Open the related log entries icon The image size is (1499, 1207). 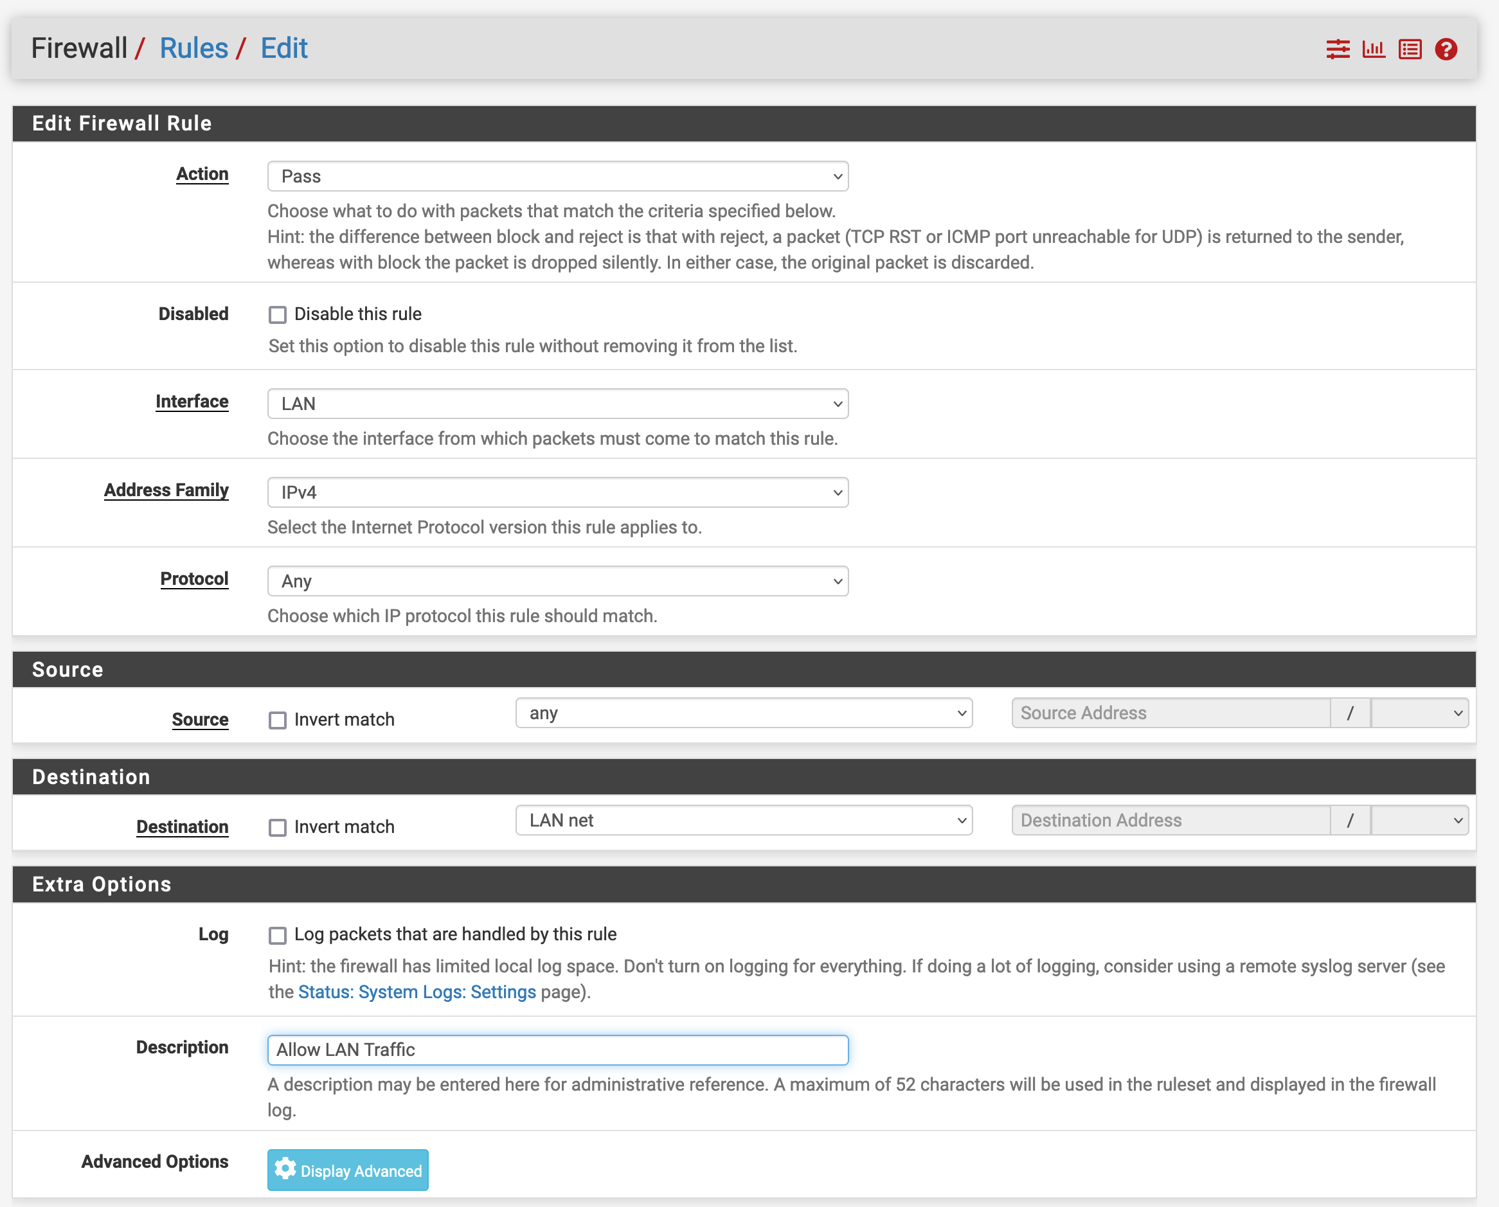(1409, 49)
